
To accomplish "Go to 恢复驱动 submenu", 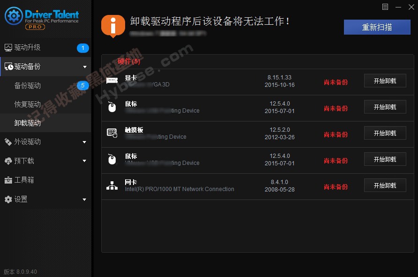I will 45,104.
